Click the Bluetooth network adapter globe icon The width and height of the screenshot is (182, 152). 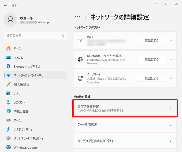80,59
